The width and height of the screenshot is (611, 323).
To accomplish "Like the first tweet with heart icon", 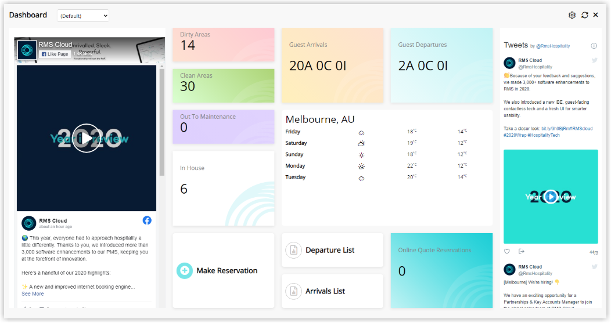I will pos(507,252).
